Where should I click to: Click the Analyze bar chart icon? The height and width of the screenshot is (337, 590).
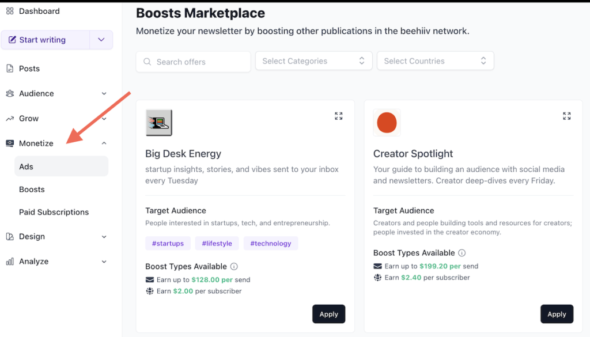(10, 262)
